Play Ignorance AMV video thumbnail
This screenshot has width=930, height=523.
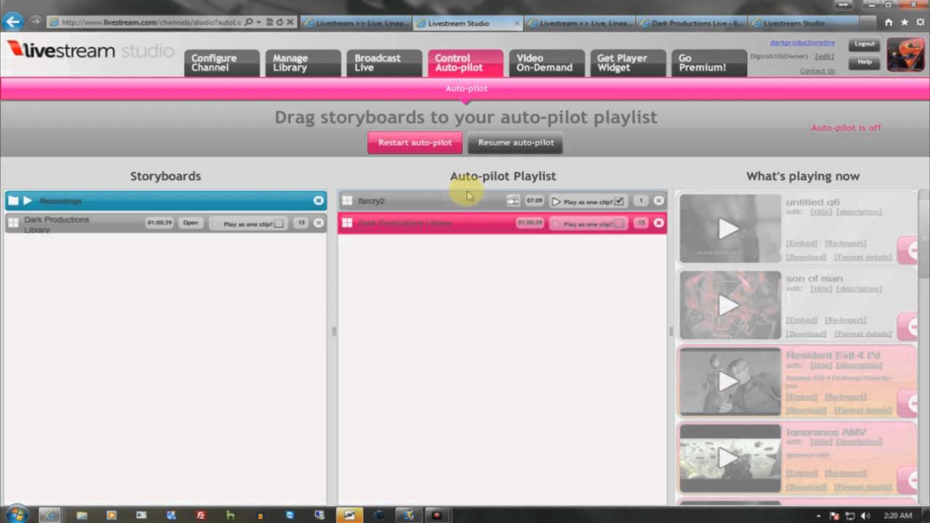(729, 458)
